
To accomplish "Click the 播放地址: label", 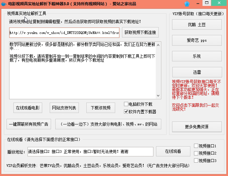I will point(16,152).
